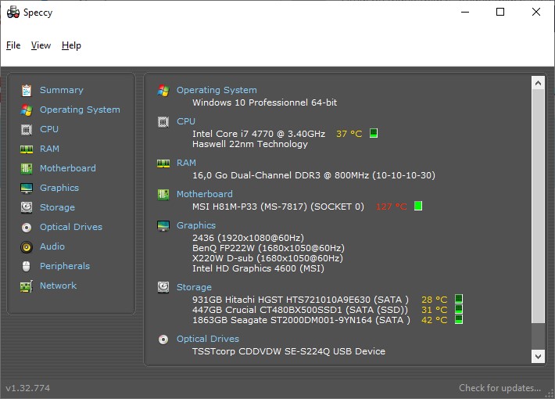555x399 pixels.
Task: Click the Check for updates link
Action: (499, 388)
